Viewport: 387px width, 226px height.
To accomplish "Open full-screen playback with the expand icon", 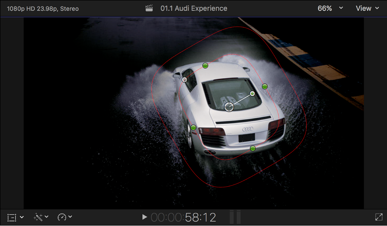I will 379,217.
